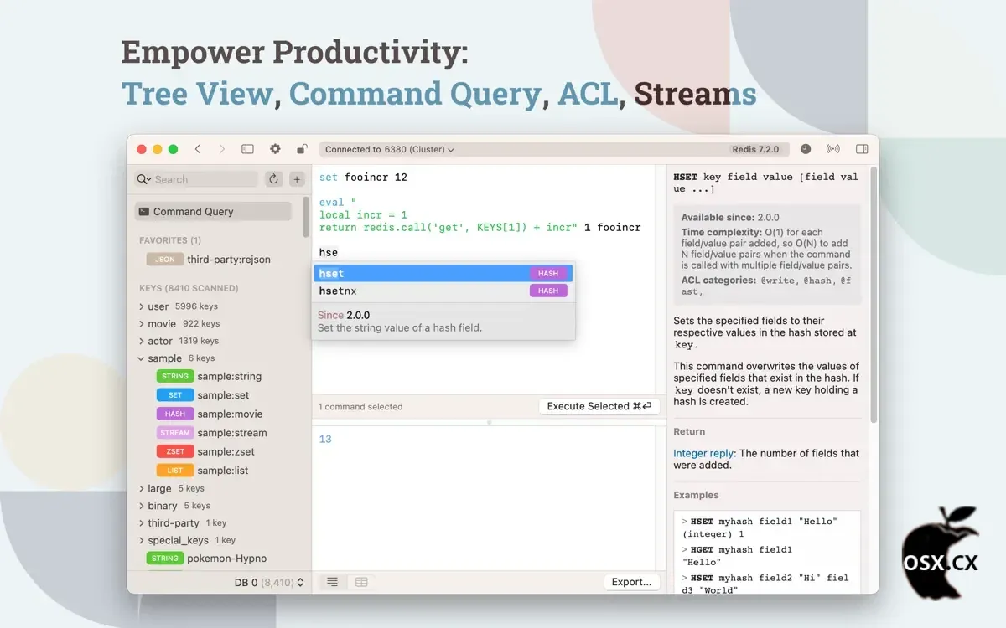Expand the special_keys group
This screenshot has width=1006, height=628.
[x=142, y=540]
